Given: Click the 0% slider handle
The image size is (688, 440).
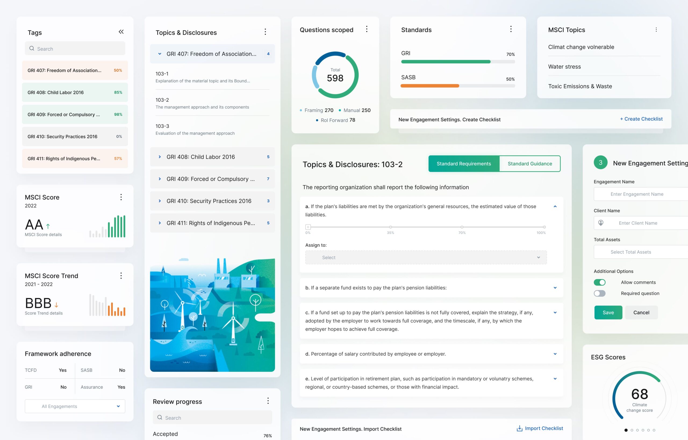Looking at the screenshot, I should click(x=308, y=227).
